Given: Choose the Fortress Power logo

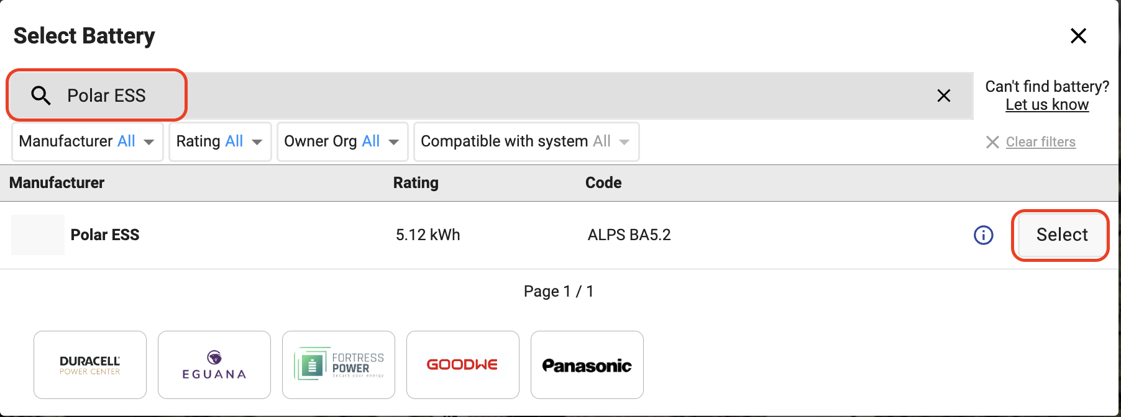Looking at the screenshot, I should (x=339, y=365).
